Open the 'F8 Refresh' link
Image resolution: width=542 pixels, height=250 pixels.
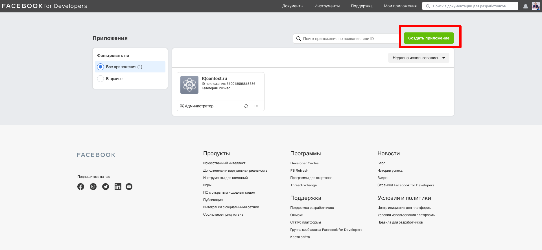click(x=299, y=171)
